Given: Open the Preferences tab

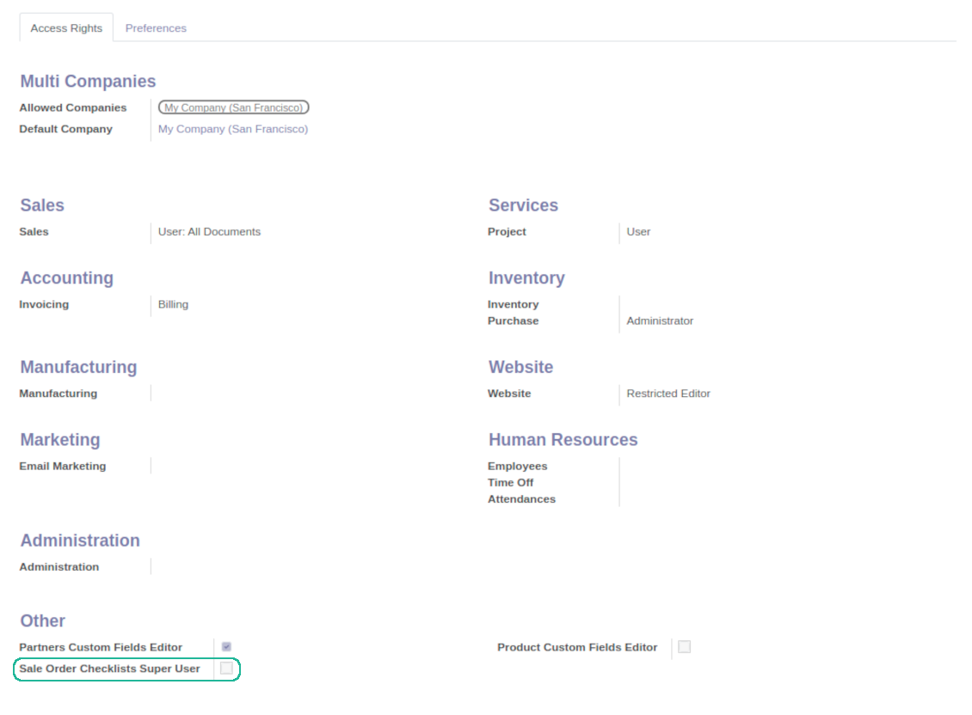Looking at the screenshot, I should tap(156, 28).
